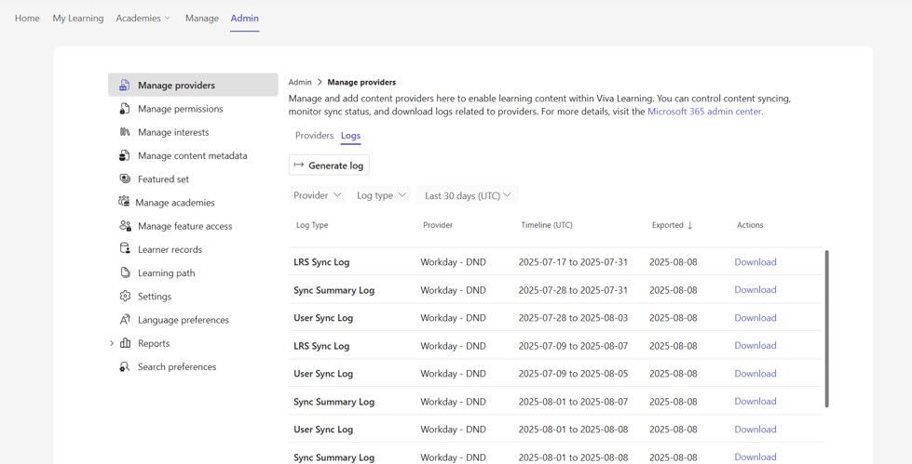
Task: Click the Manage academies icon
Action: click(124, 202)
